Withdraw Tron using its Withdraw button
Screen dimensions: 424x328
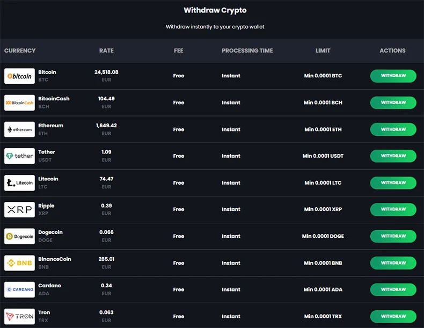pos(393,316)
